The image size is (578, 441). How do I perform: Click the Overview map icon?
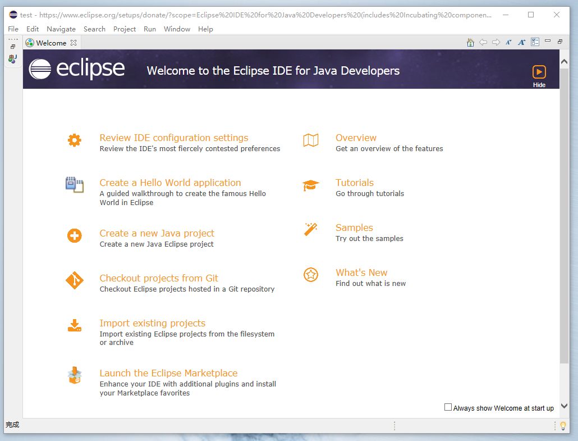pyautogui.click(x=311, y=140)
